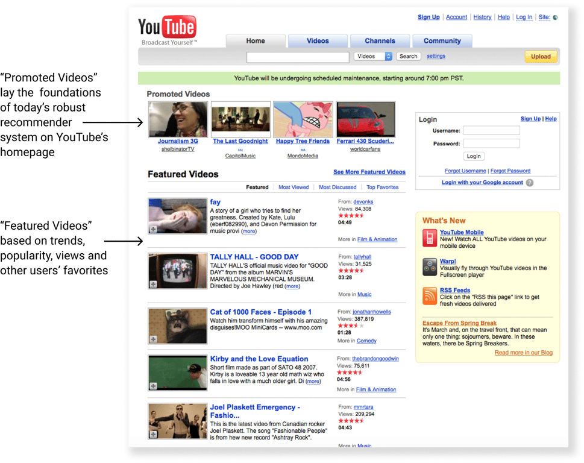Add Joel Plaskett video to quicklist plus icon
Screen dimensions: 584x463
(x=153, y=434)
